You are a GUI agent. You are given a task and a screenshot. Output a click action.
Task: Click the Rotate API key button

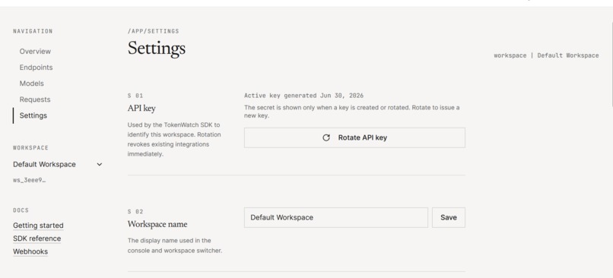354,137
